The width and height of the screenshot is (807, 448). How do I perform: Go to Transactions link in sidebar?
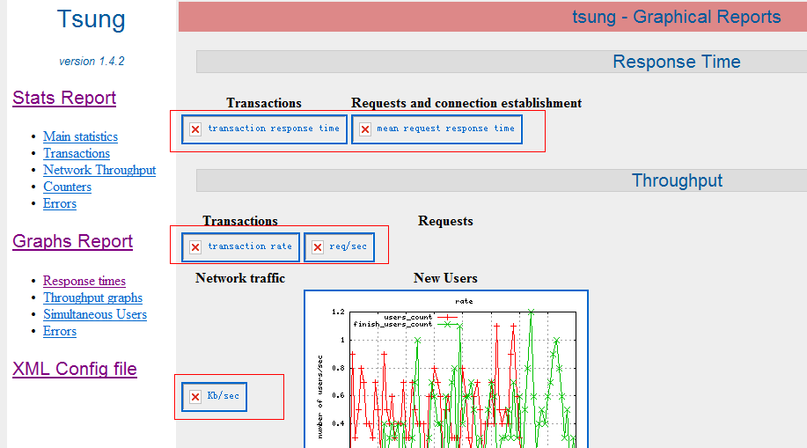[x=77, y=153]
